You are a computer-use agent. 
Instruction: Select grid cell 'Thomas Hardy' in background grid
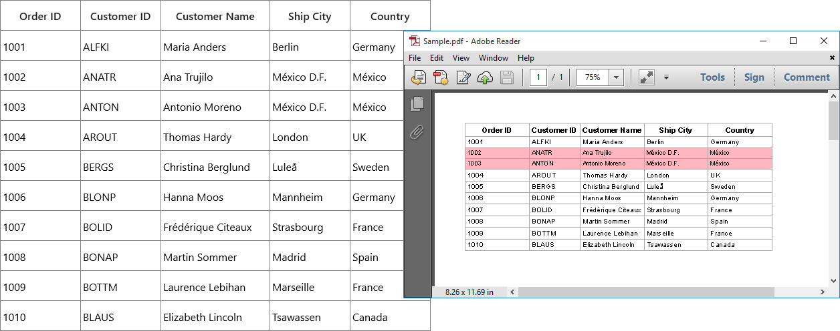215,137
